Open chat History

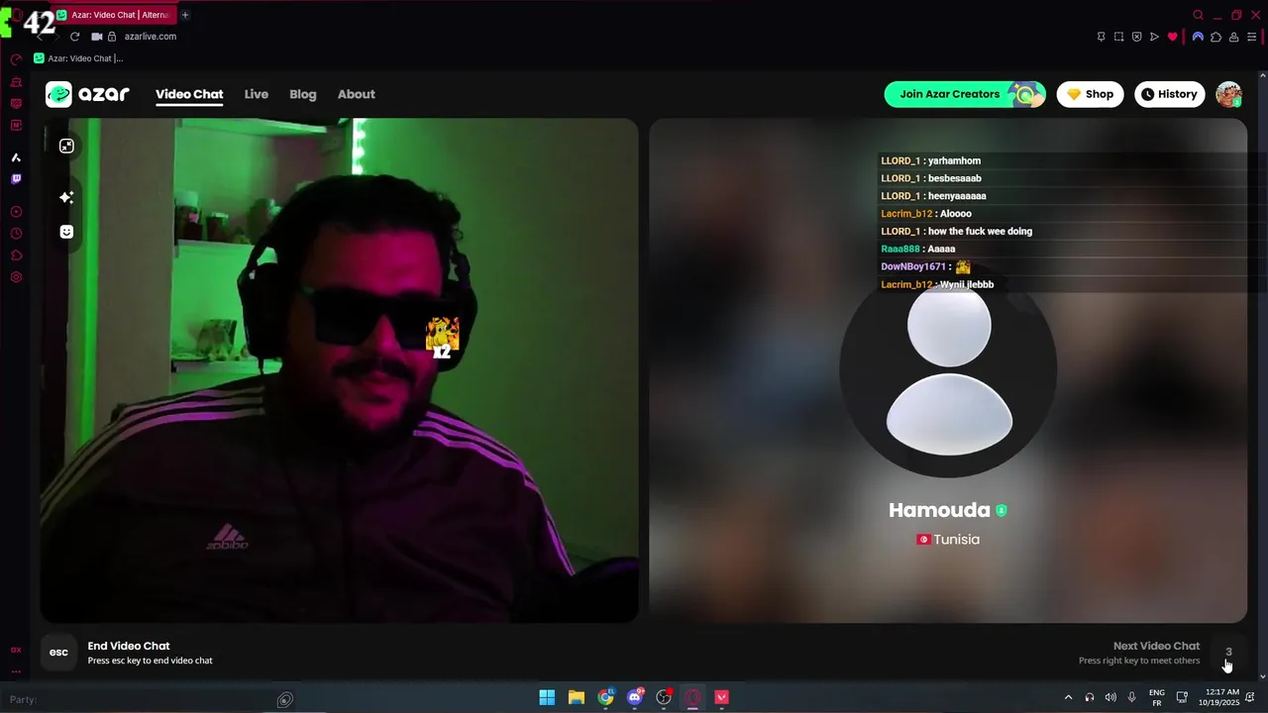pos(1169,94)
